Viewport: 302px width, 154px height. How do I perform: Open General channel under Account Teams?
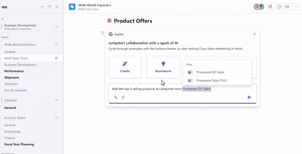pos(10,125)
